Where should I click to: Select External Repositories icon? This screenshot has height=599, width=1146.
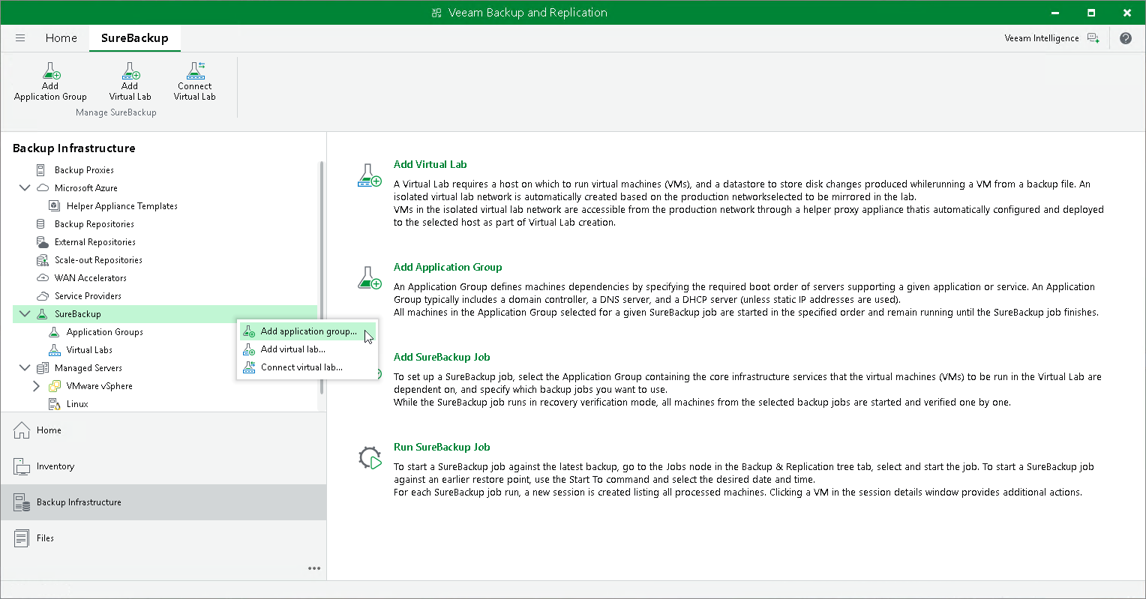pyautogui.click(x=43, y=242)
